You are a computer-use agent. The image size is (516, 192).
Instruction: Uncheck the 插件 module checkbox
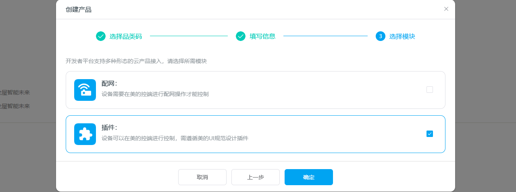pos(429,134)
